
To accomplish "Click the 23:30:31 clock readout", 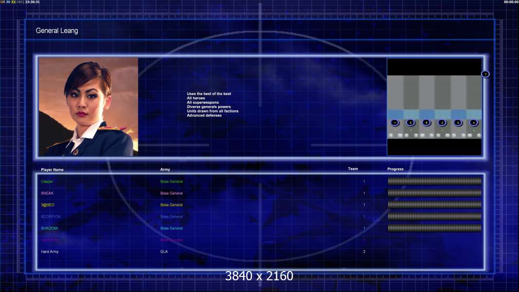I will pyautogui.click(x=33, y=2).
